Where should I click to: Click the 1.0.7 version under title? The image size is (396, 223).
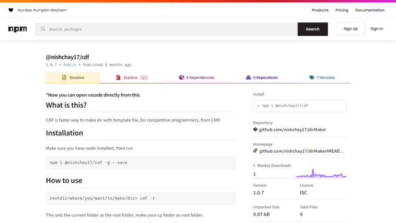[x=51, y=65]
